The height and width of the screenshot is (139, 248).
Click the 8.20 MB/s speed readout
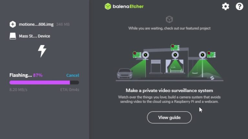18,90
